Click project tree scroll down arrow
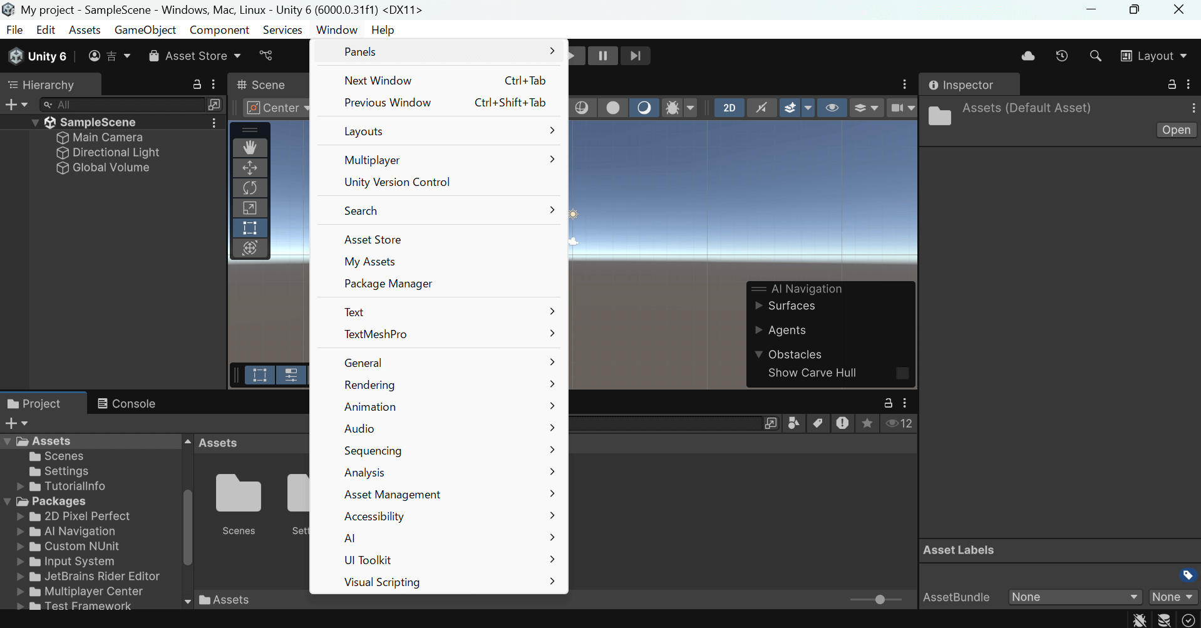The width and height of the screenshot is (1201, 628). tap(187, 602)
